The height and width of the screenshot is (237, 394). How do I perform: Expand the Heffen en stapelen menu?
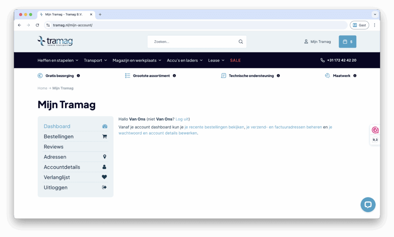pyautogui.click(x=58, y=60)
